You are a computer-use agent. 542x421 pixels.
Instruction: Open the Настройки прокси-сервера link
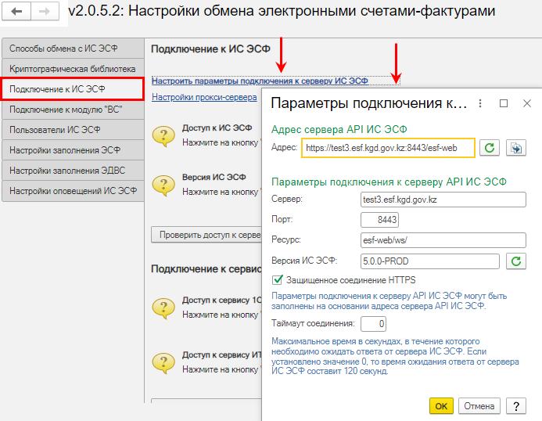click(x=204, y=97)
